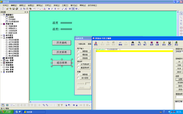The height and width of the screenshot is (114, 183).
Task: Open the 查看[V] menu
Action: point(22,5)
